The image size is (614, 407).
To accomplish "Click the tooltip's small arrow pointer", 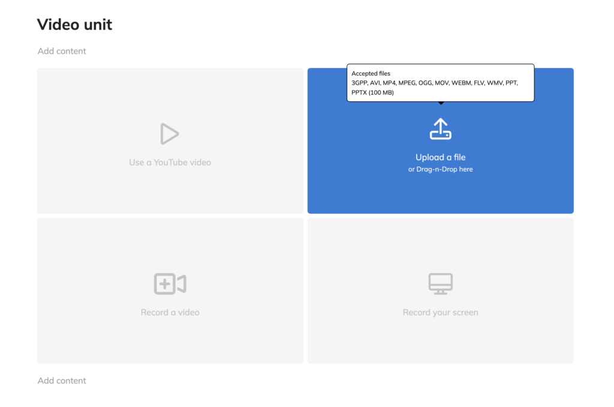I will 441,103.
